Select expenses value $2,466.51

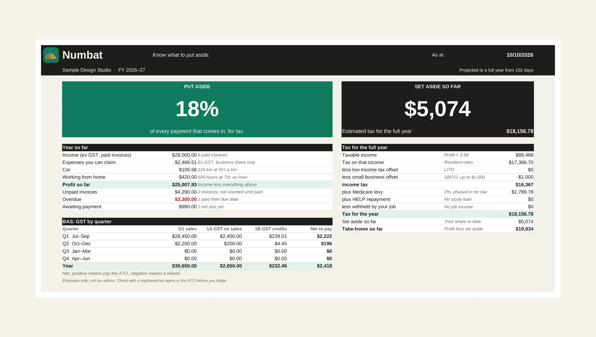pos(186,162)
